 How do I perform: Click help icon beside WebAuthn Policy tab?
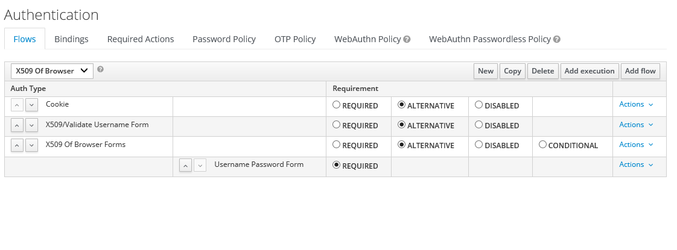click(407, 39)
